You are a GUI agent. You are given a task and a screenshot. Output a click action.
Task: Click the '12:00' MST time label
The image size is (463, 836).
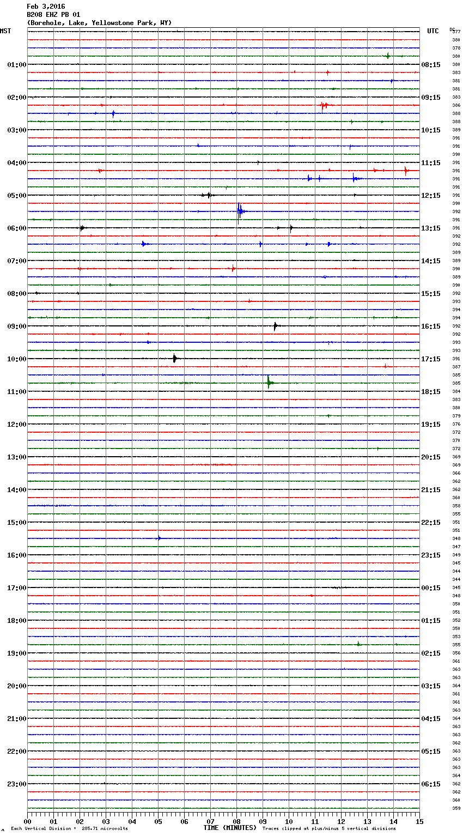click(16, 425)
